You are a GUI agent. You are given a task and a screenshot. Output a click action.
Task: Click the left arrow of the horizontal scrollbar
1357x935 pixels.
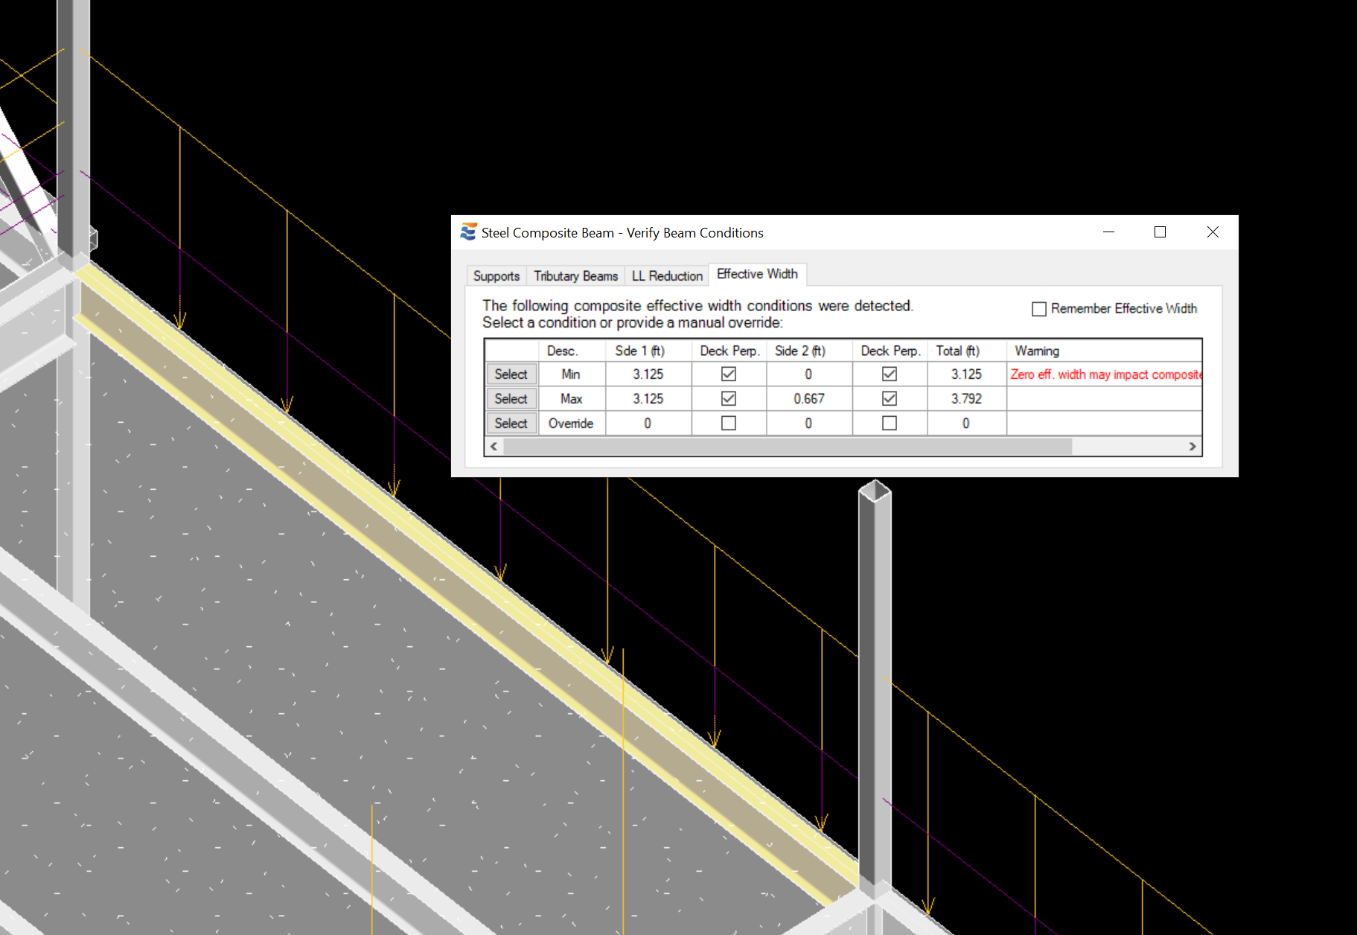tap(494, 446)
